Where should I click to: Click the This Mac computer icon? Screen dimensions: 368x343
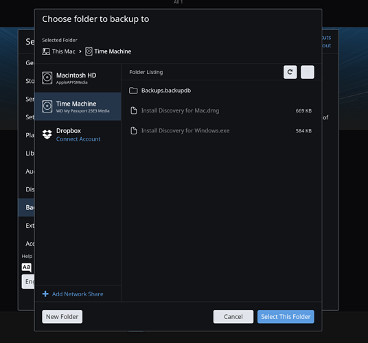click(x=46, y=51)
